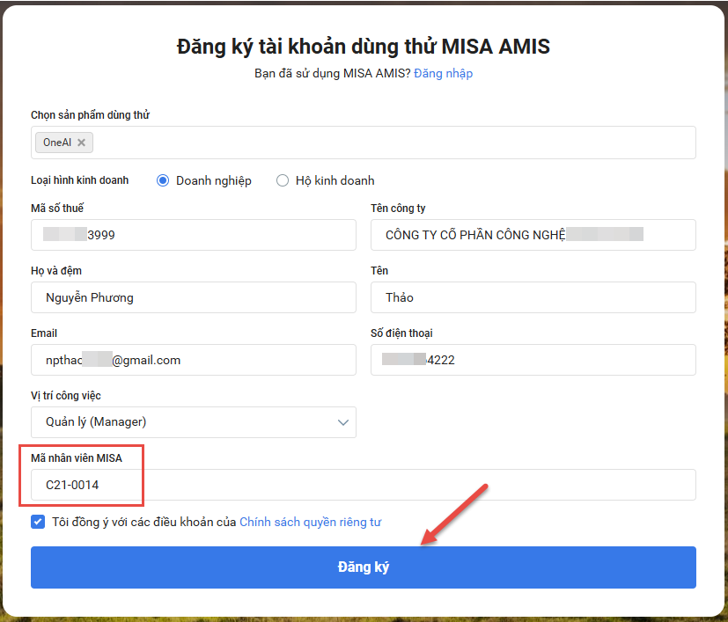Click the Mã nhân viên MISA field

coord(363,485)
